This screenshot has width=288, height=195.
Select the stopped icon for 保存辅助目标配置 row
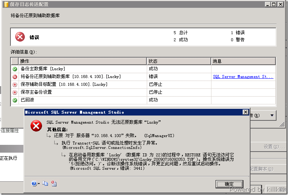click(15, 84)
